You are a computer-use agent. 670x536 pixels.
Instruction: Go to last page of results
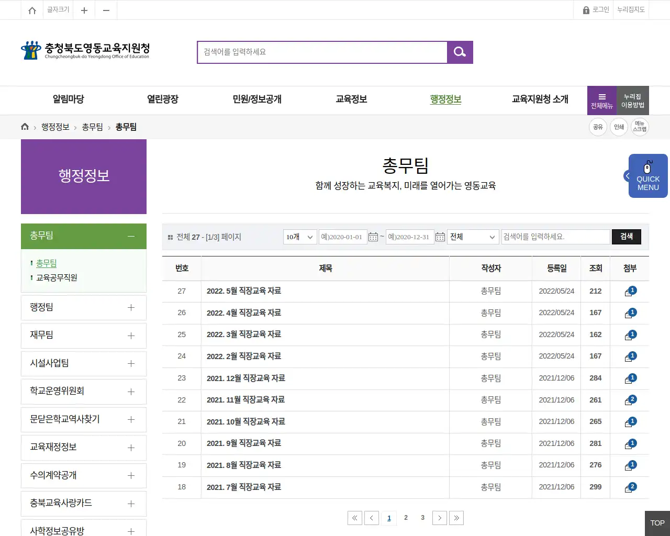(456, 518)
